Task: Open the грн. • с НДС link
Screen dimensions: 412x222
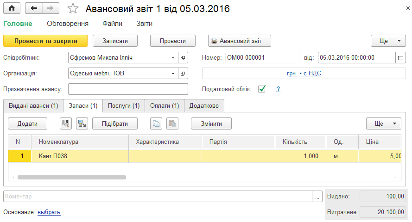Action: 304,74
